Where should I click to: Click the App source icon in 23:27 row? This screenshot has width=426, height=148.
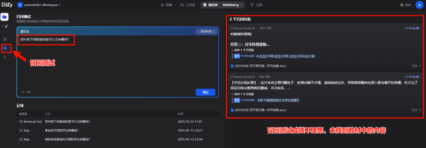point(21,130)
